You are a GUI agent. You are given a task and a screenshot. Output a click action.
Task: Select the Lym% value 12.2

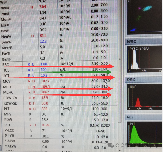(x=43, y=41)
